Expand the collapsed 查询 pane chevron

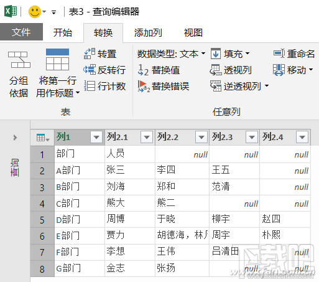pyautogui.click(x=15, y=138)
